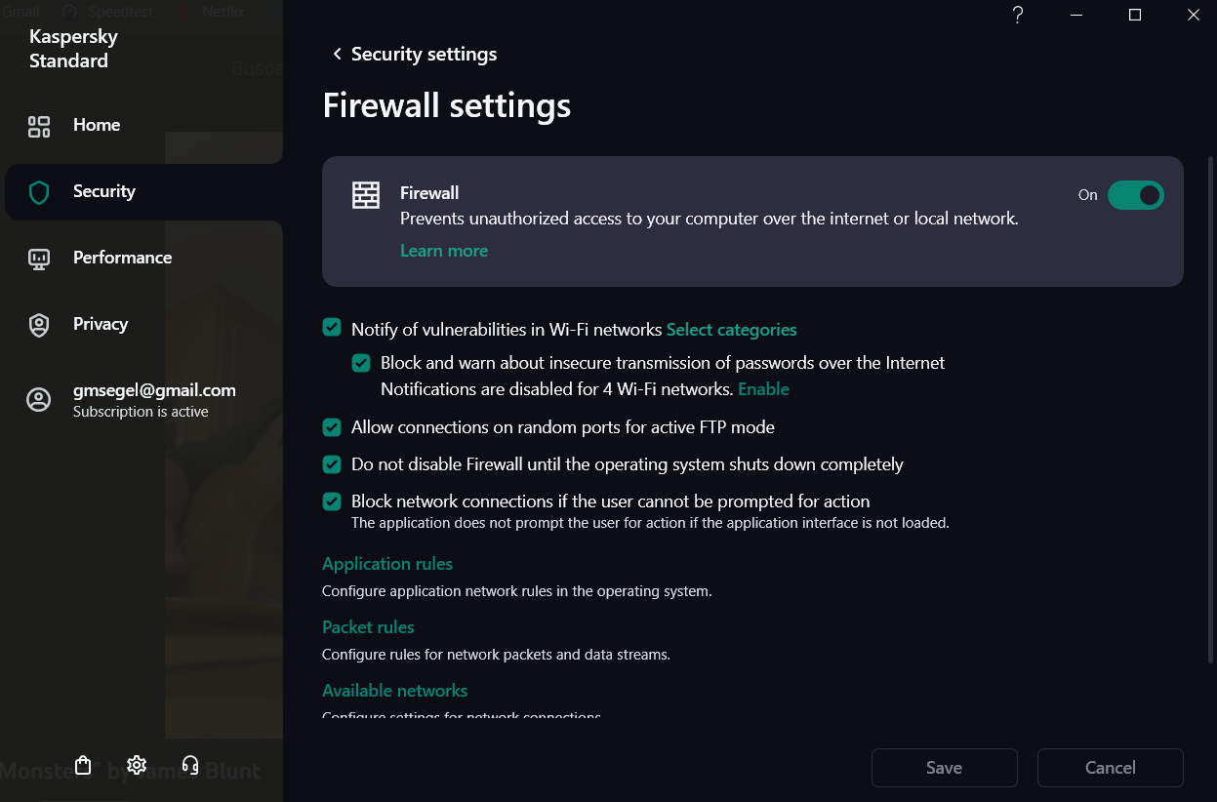Image resolution: width=1217 pixels, height=802 pixels.
Task: Turn off the Firewall toggle switch
Action: point(1135,195)
